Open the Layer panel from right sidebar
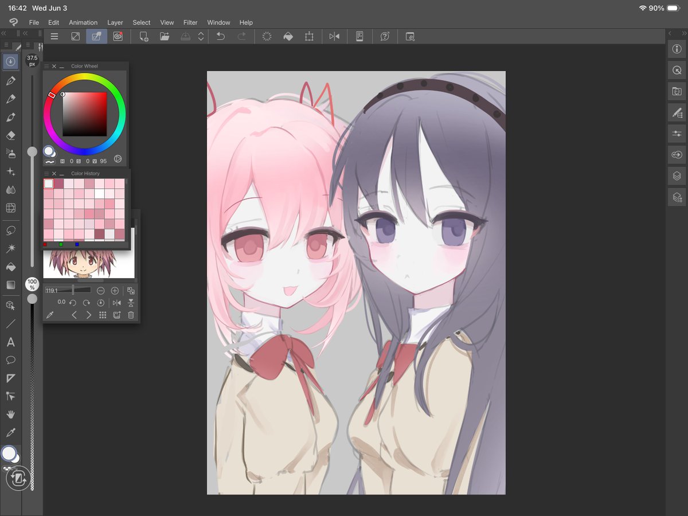The width and height of the screenshot is (688, 516). (677, 175)
